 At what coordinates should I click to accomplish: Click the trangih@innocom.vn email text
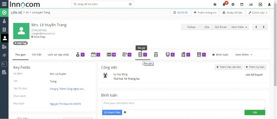(x=43, y=34)
